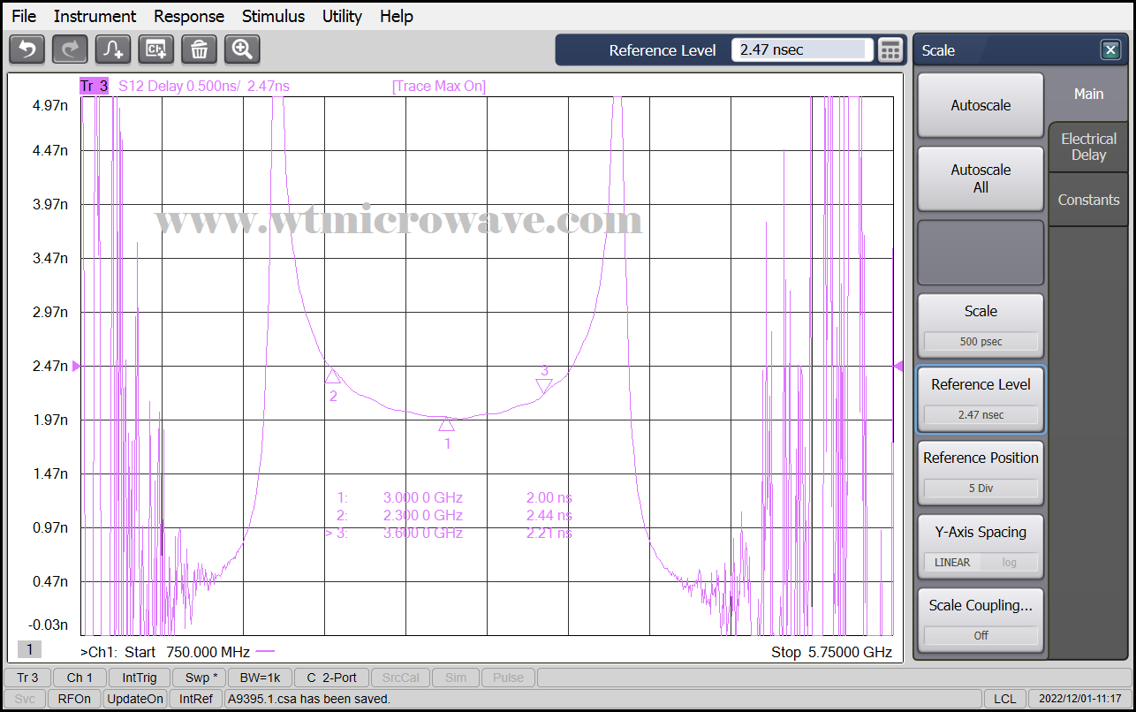Switch to the Electrical Delay tab
This screenshot has width=1136, height=712.
pos(1088,147)
